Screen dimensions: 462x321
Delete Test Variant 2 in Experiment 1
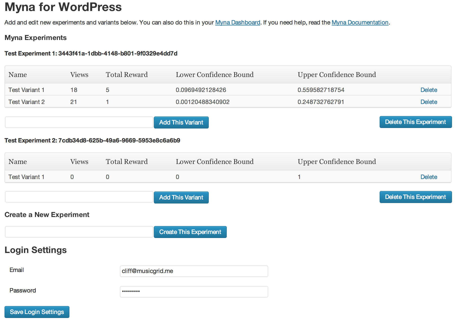429,102
